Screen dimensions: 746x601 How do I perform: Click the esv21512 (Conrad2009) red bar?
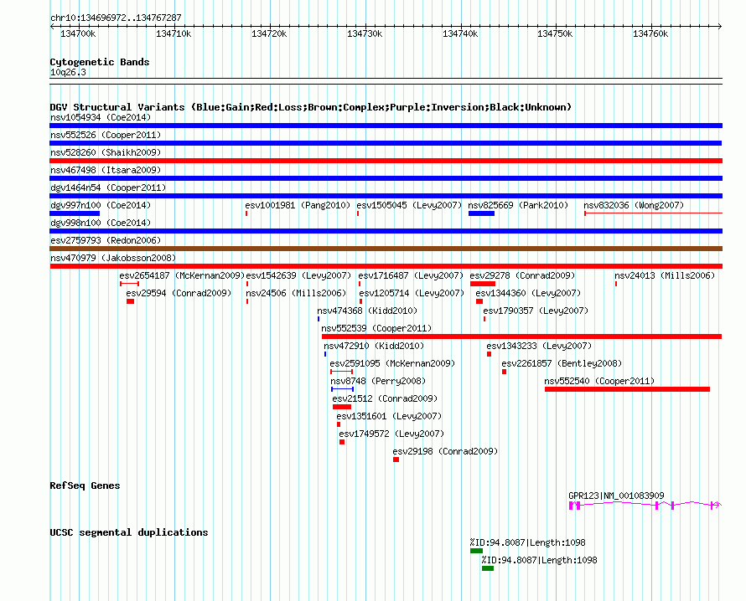tap(342, 407)
